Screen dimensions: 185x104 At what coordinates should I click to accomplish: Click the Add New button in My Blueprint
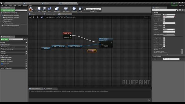(5, 39)
